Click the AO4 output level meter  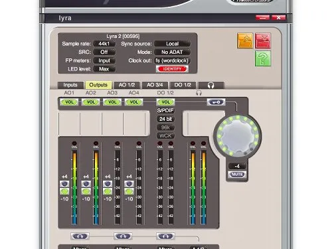[139, 187]
